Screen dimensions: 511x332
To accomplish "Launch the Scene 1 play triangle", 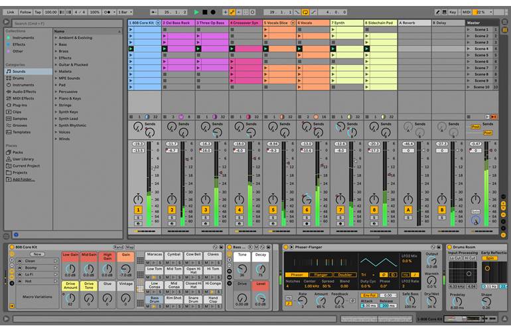I will click(x=469, y=30).
